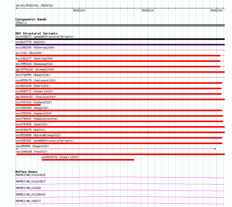Open variant nsv4336672 (gnomADStructuralVariants)
The height and width of the screenshot is (207, 232).
pos(45,37)
